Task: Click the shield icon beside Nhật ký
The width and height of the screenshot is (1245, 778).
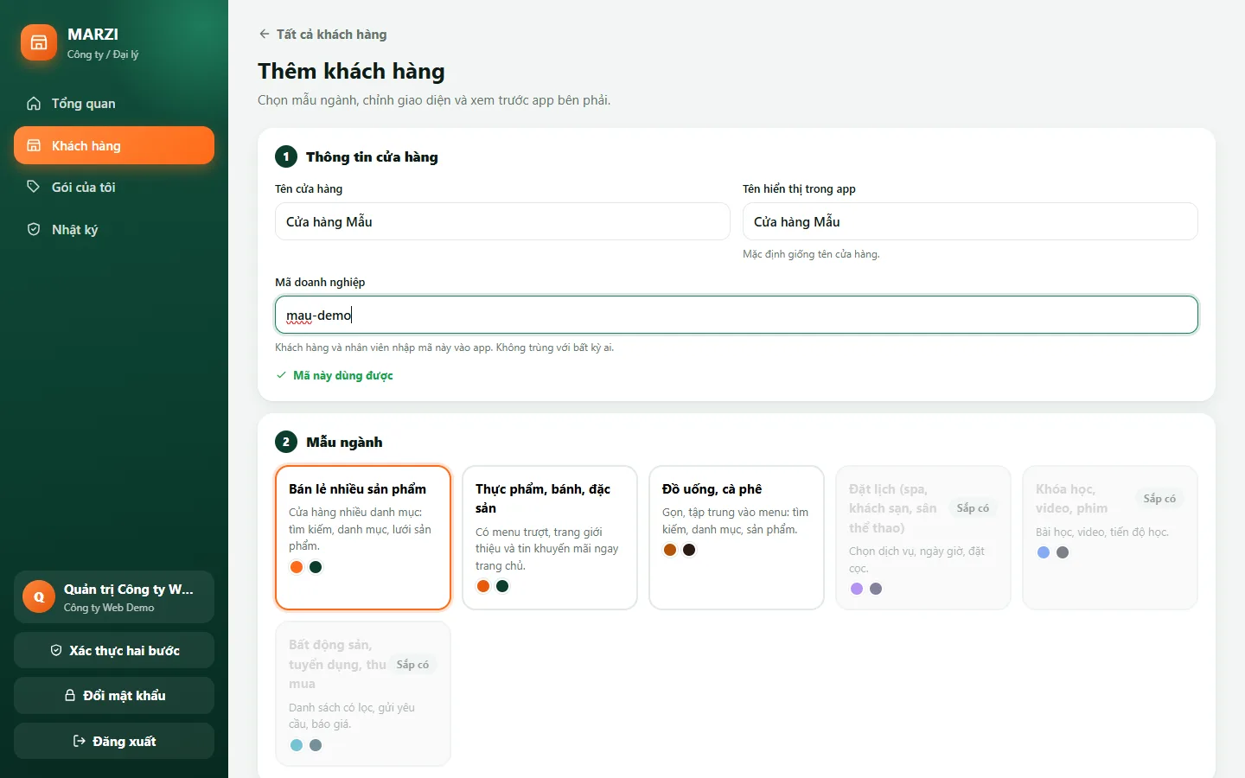Action: [x=34, y=229]
